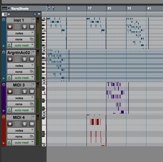
Task: Record-enable the ArgntnAc02 track
Action: click(10, 59)
